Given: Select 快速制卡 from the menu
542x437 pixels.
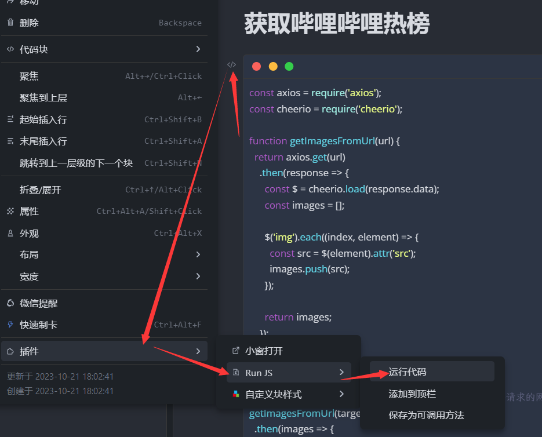Looking at the screenshot, I should 104,325.
